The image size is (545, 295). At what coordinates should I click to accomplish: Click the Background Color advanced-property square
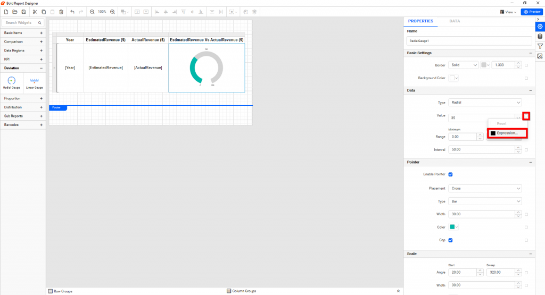click(x=526, y=79)
